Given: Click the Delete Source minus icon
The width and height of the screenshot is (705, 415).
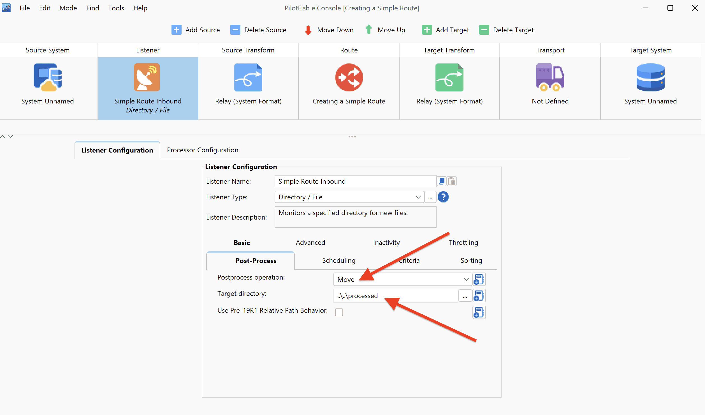Looking at the screenshot, I should tap(235, 30).
